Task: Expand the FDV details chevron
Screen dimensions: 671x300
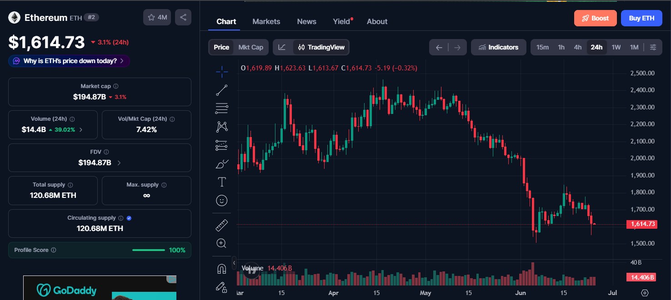Action: pos(119,162)
